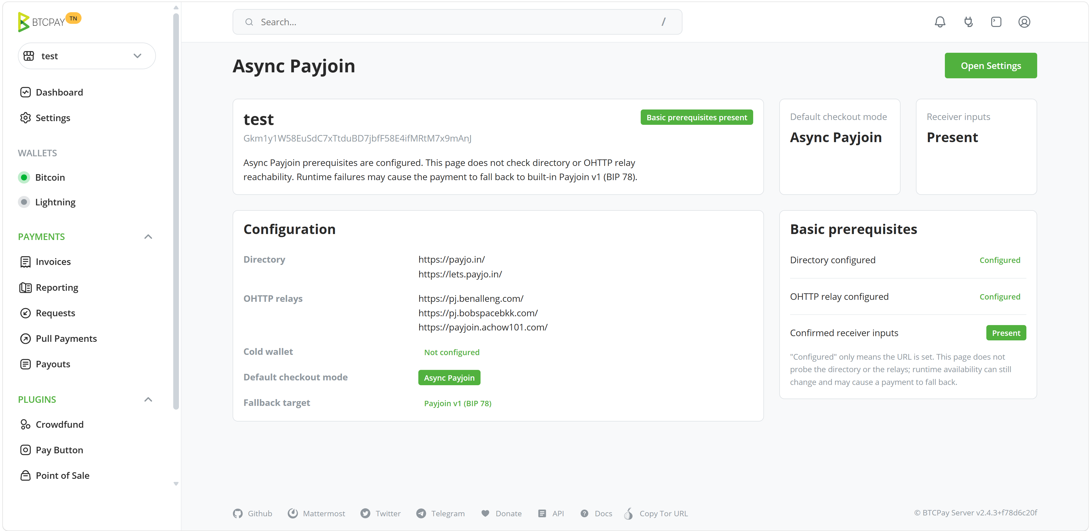Open Pay Button plugin in sidebar
Screen dimensions: 1090x531
click(x=52, y=450)
